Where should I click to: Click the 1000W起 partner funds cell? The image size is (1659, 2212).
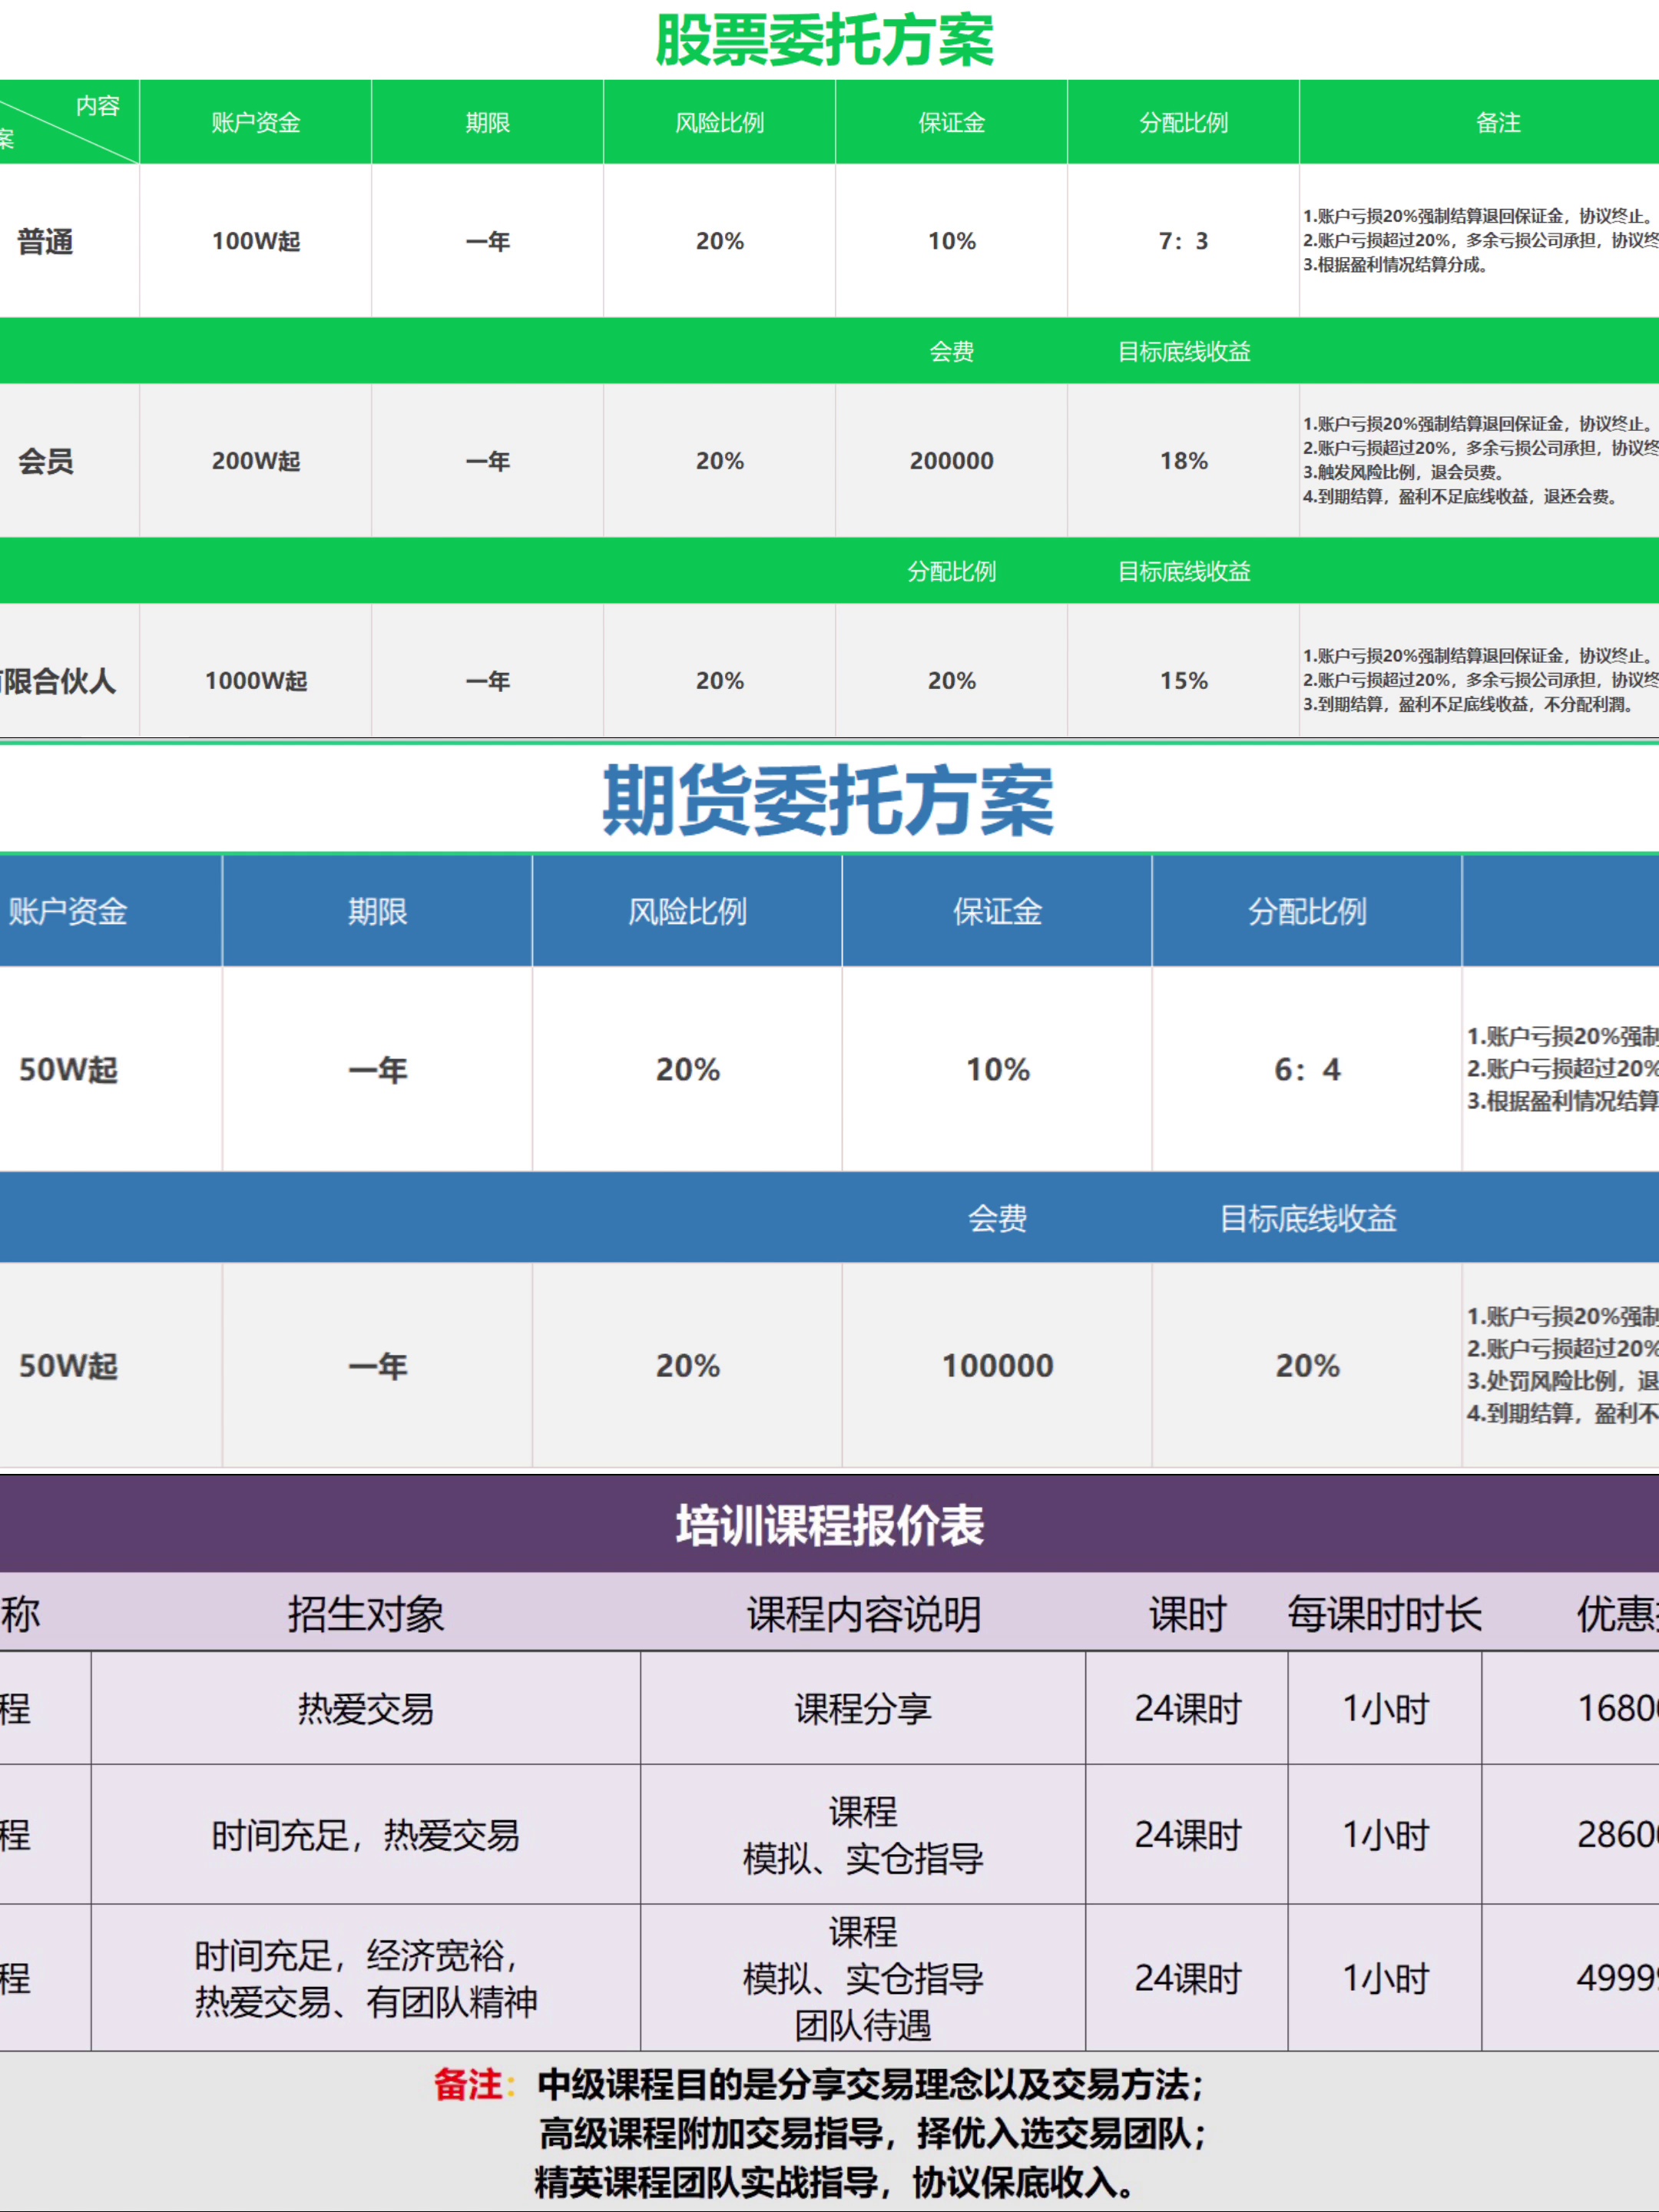(x=255, y=681)
